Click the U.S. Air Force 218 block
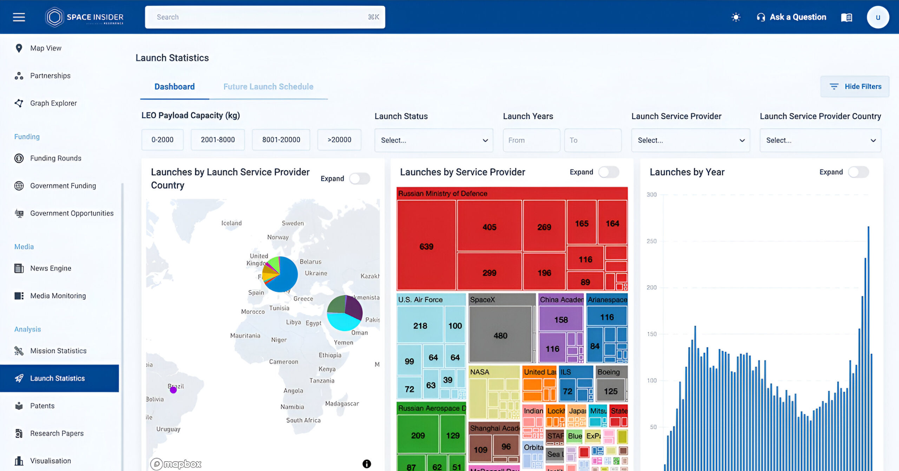The width and height of the screenshot is (899, 471). tap(420, 324)
